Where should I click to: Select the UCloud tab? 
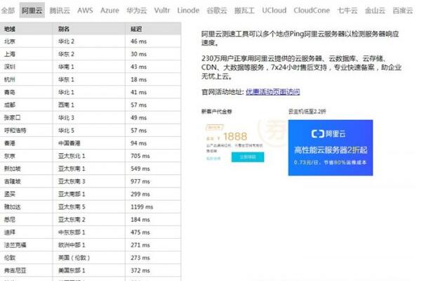click(274, 11)
